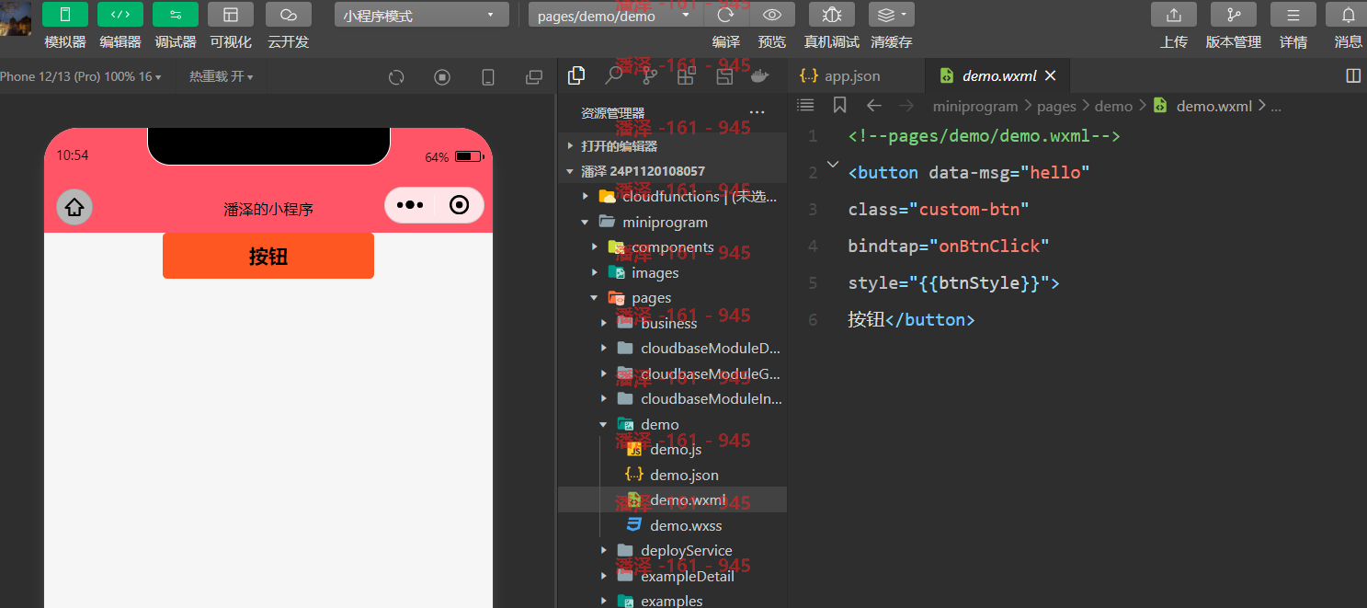Click the user avatar thumbnail
The image size is (1367, 608).
pos(16,18)
